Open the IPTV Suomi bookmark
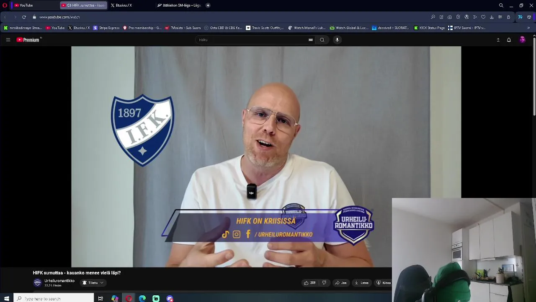 point(467,28)
